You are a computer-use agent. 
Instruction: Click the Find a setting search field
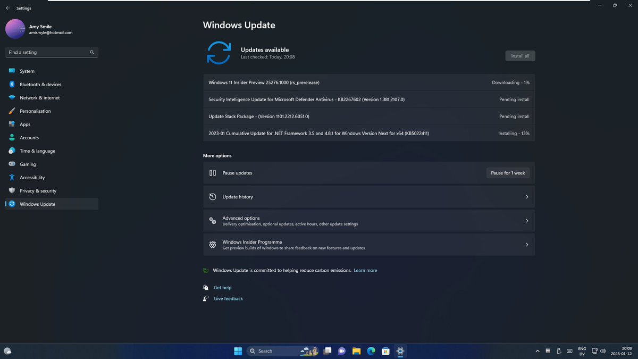(52, 52)
